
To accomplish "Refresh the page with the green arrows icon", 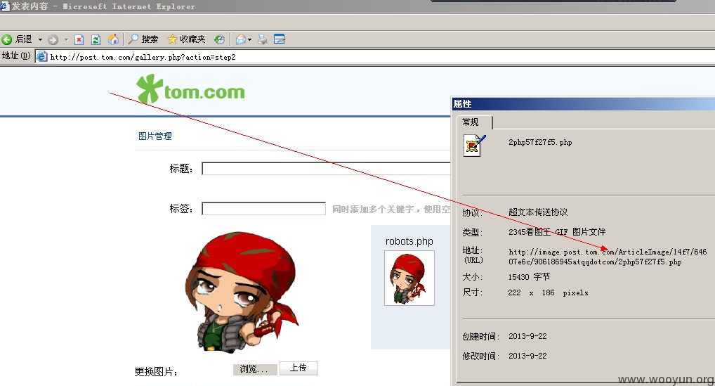I will 96,39.
